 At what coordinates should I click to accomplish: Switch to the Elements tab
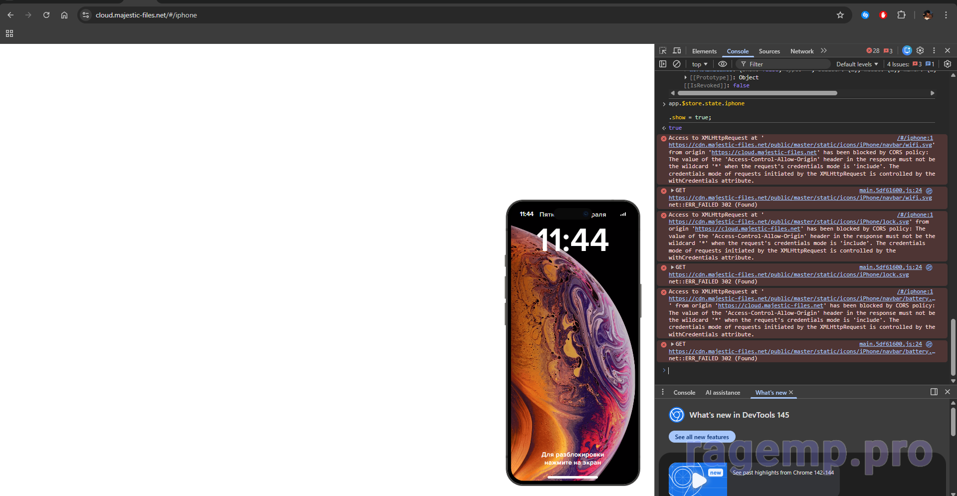704,51
